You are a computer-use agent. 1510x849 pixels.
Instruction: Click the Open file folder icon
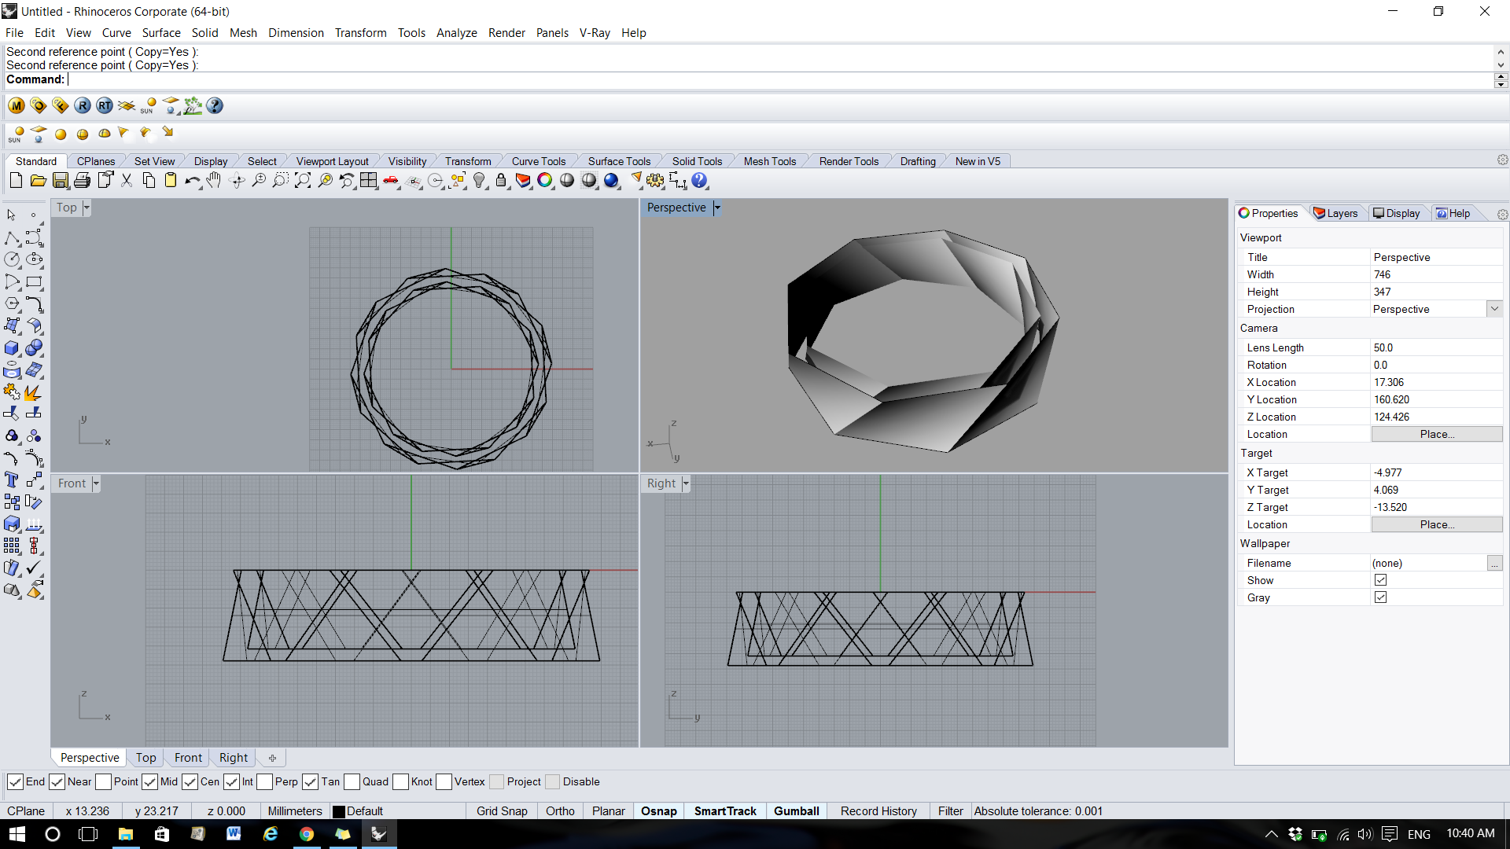coord(38,181)
